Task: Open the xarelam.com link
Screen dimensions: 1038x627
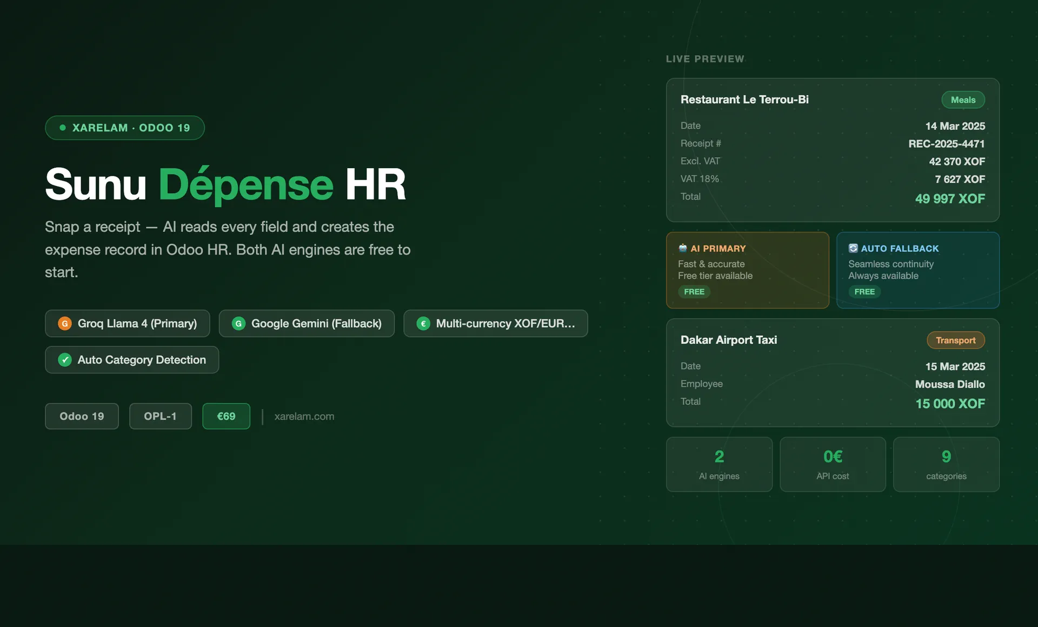Action: (x=303, y=416)
